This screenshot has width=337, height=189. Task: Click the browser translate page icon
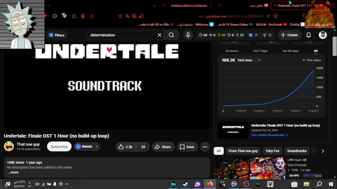coord(127,16)
